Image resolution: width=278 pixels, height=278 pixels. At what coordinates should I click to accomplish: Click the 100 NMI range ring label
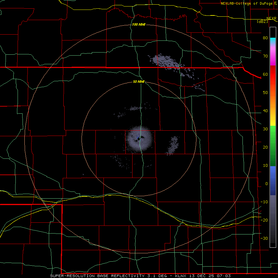[x=139, y=24]
